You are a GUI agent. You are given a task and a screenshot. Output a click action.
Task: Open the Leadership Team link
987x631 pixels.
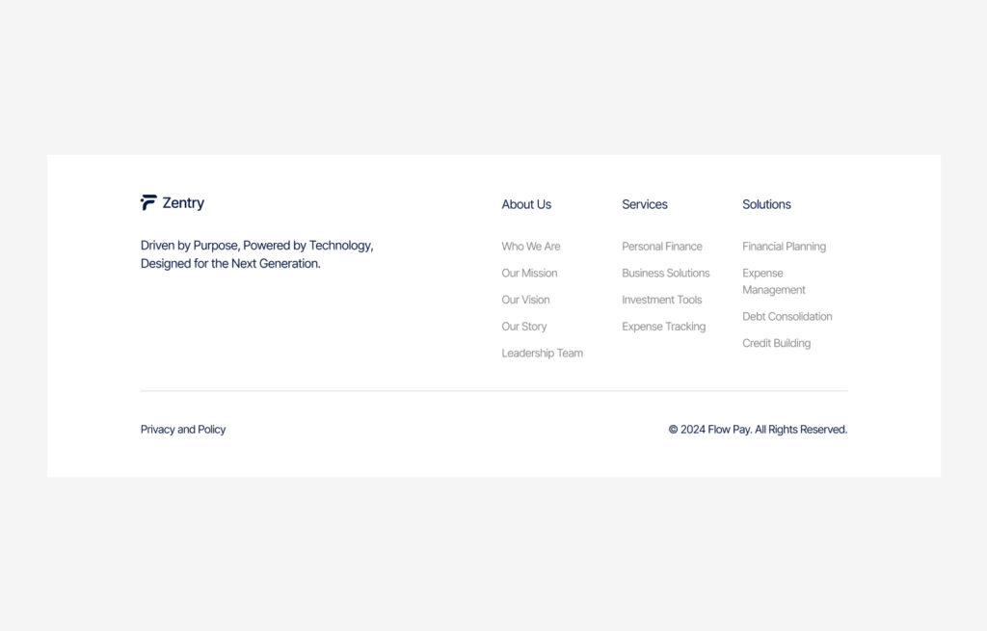(x=542, y=354)
